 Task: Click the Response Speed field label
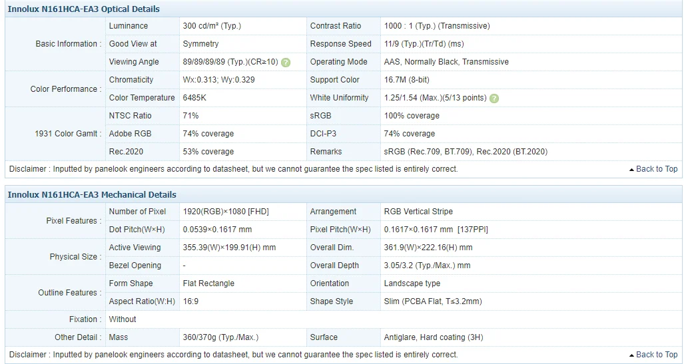pos(341,44)
